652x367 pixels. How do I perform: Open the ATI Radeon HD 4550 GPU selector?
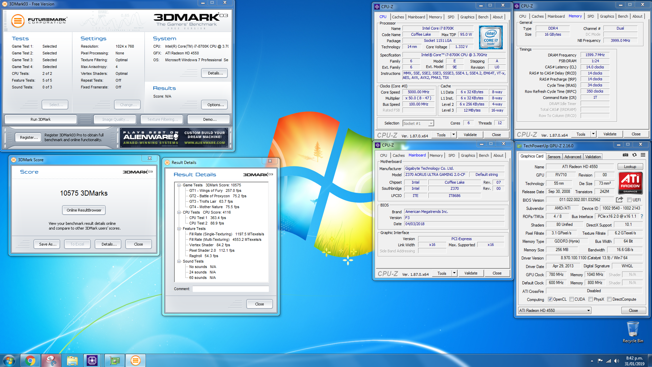tap(554, 311)
